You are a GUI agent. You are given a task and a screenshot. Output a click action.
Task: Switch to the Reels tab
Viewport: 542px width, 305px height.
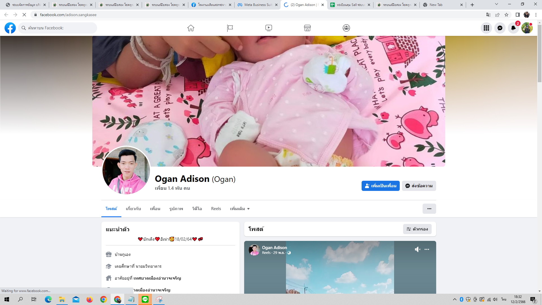[x=216, y=209]
